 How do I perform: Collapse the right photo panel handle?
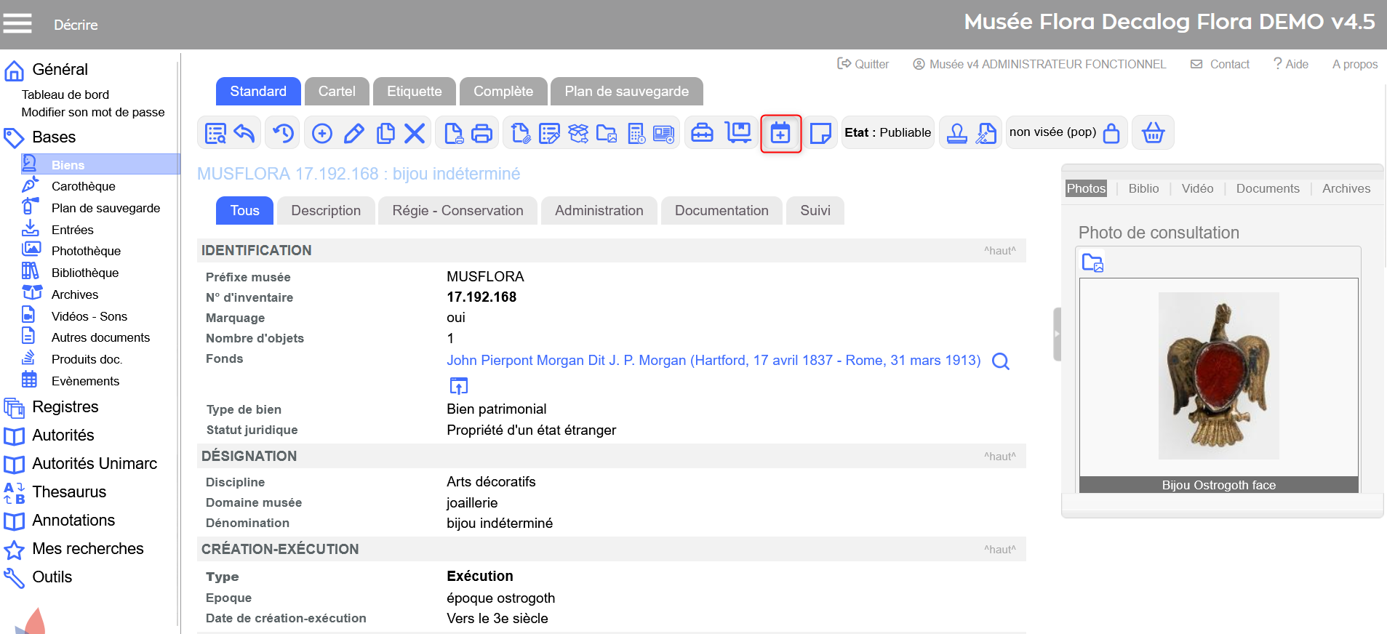point(1057,334)
